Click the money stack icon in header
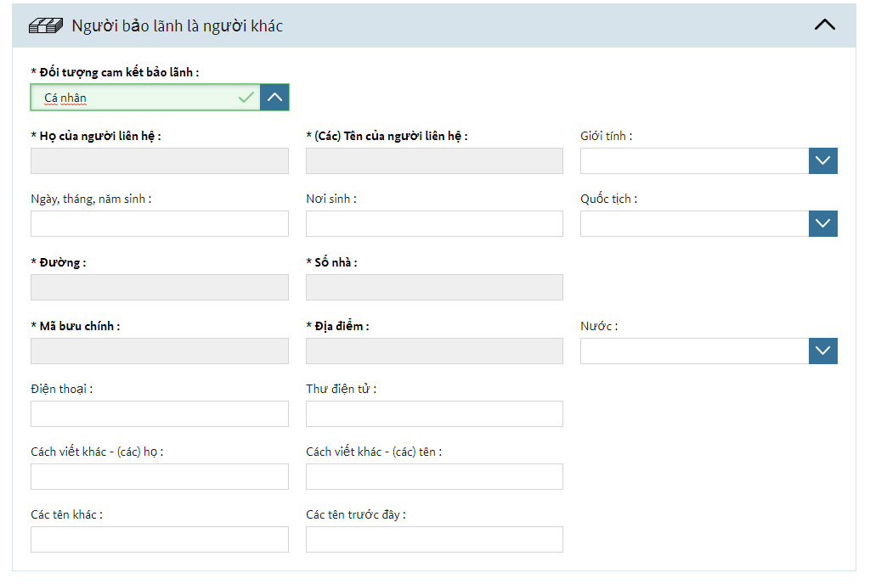This screenshot has width=870, height=584. click(46, 25)
